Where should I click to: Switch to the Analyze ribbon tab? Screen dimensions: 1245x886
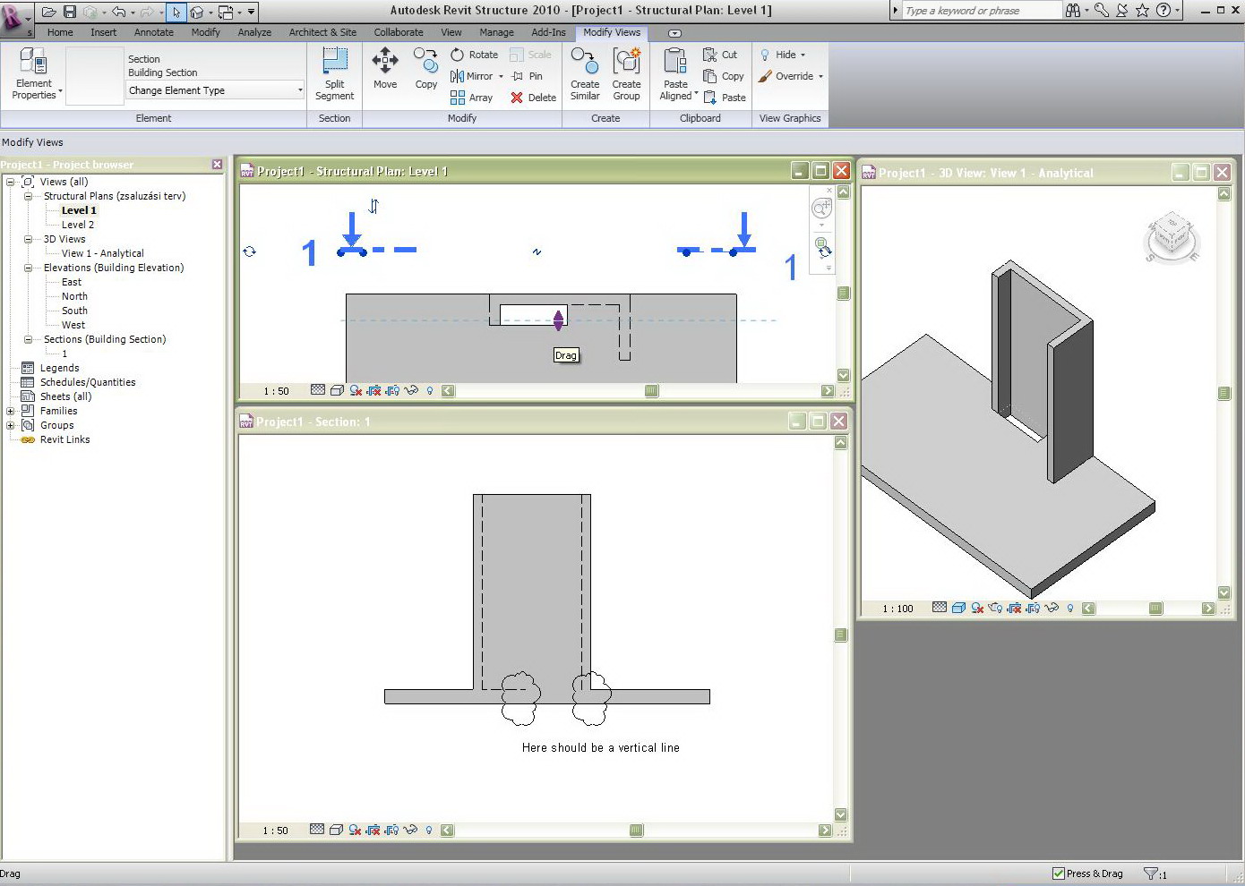[x=254, y=32]
